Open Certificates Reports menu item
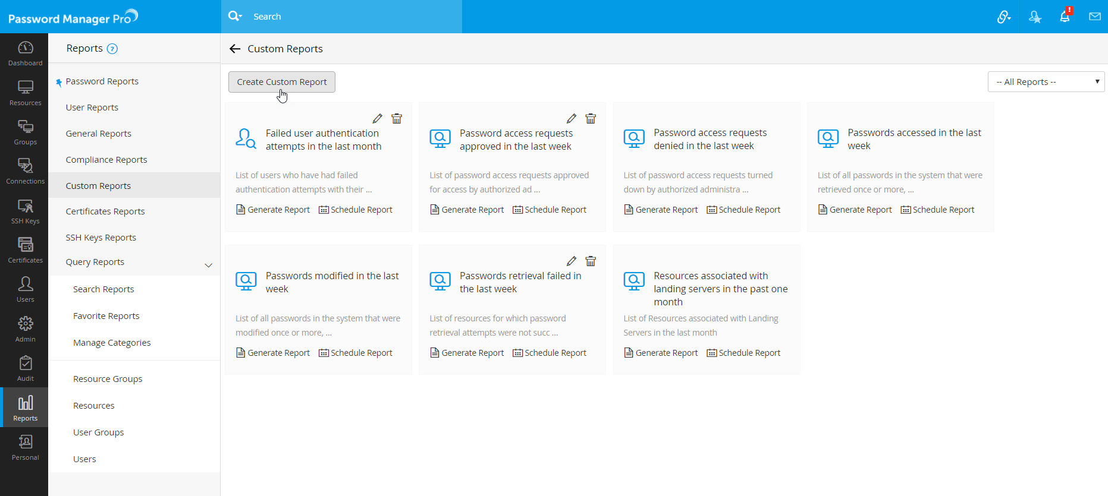 click(105, 211)
